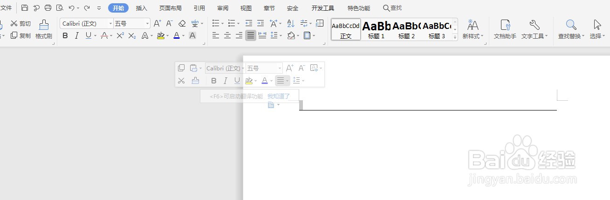The image size is (610, 200).
Task: Select the 标题 1 heading style
Action: 376,29
